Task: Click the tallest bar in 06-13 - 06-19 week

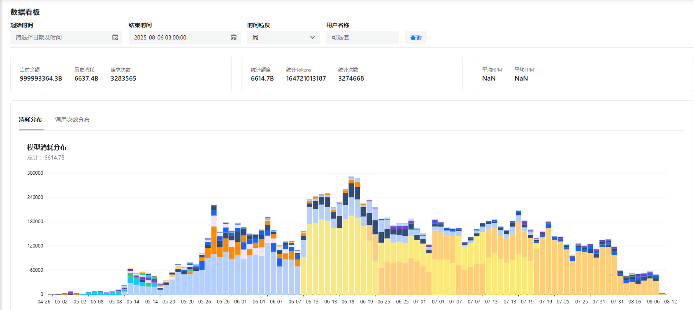Action: (x=351, y=236)
